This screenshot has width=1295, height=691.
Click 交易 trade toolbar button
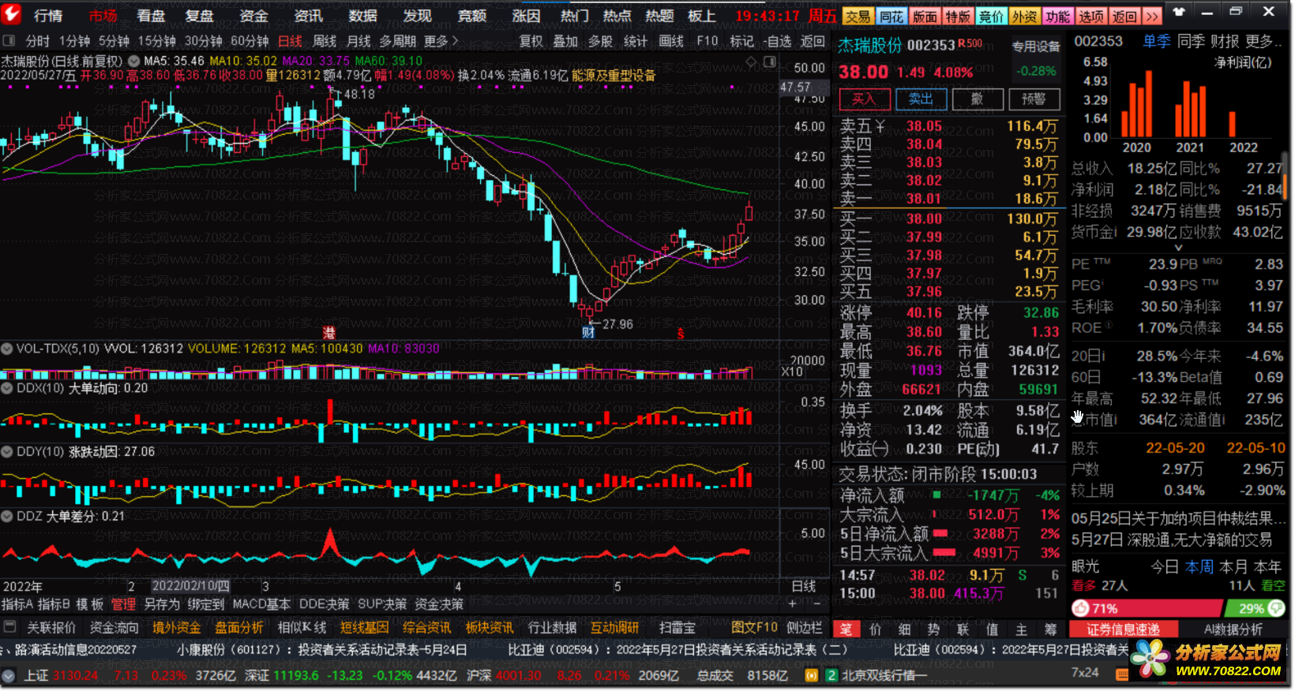coord(858,16)
